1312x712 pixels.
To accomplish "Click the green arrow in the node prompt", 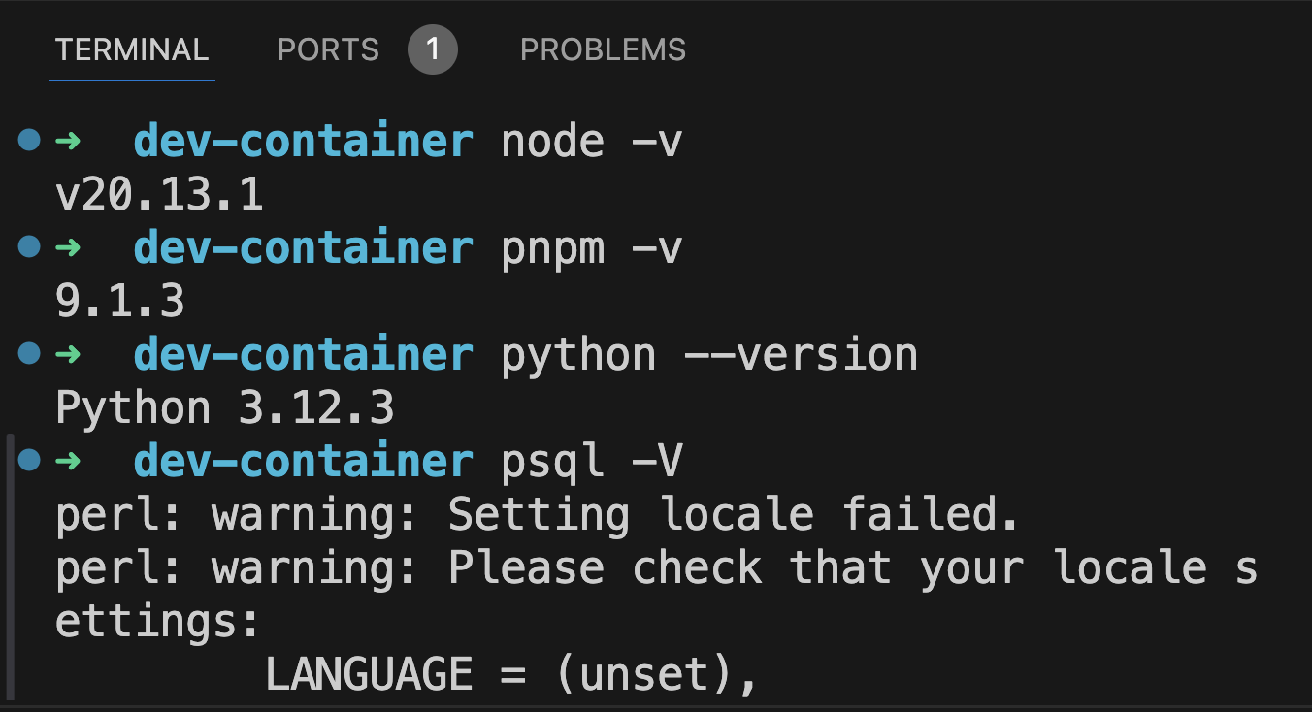I will click(70, 139).
